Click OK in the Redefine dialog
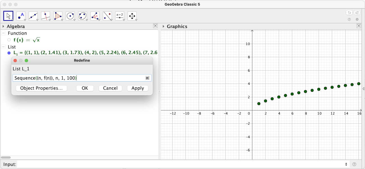 tap(85, 88)
